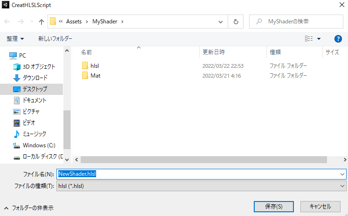Expand the chevron after MyShader in path
The width and height of the screenshot is (348, 216).
[122, 22]
